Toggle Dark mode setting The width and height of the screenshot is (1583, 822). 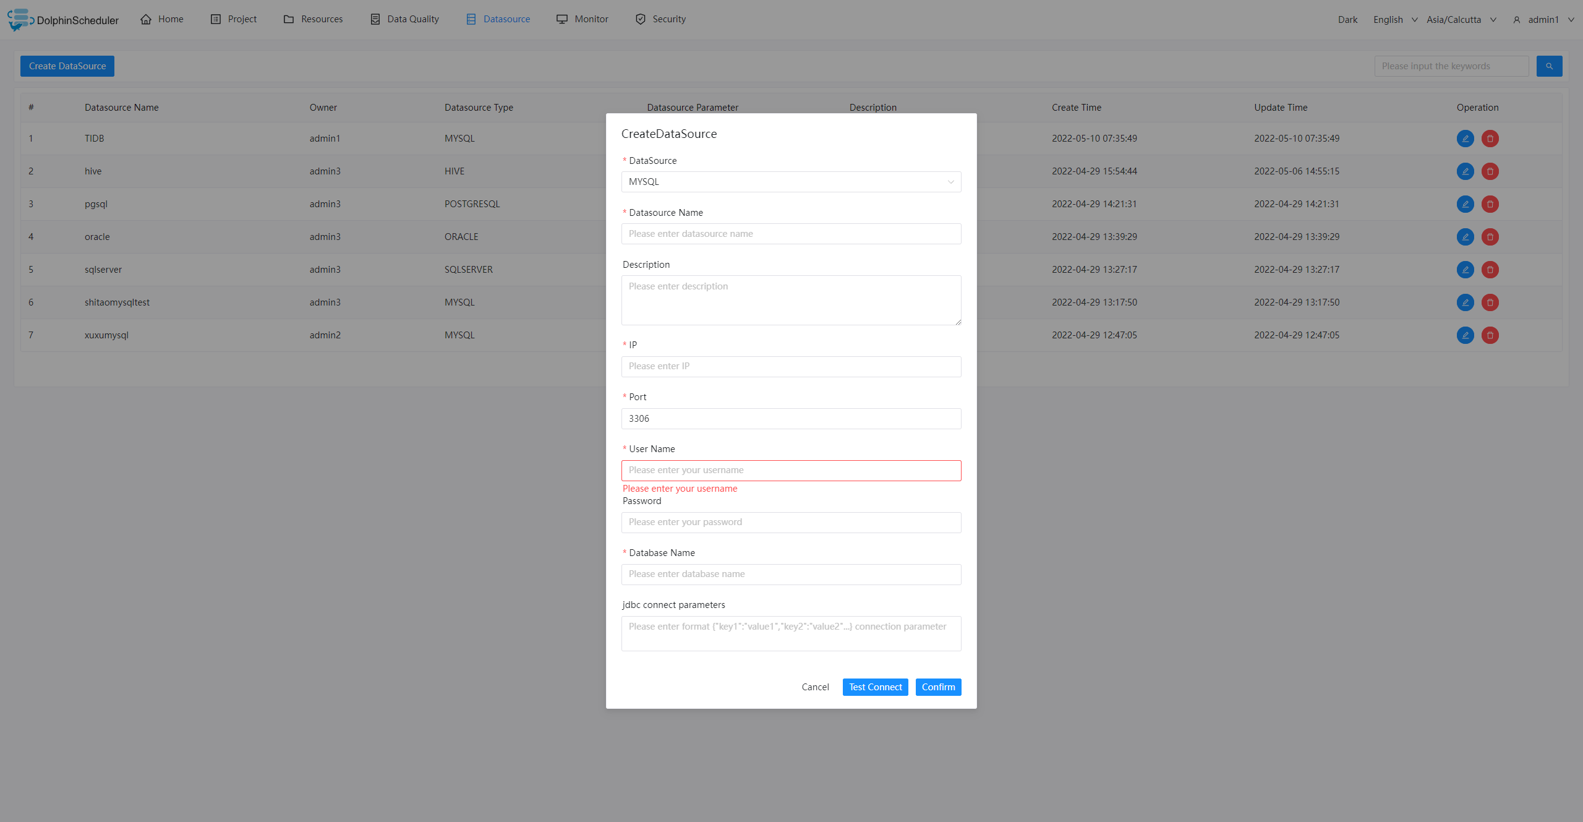[1349, 19]
